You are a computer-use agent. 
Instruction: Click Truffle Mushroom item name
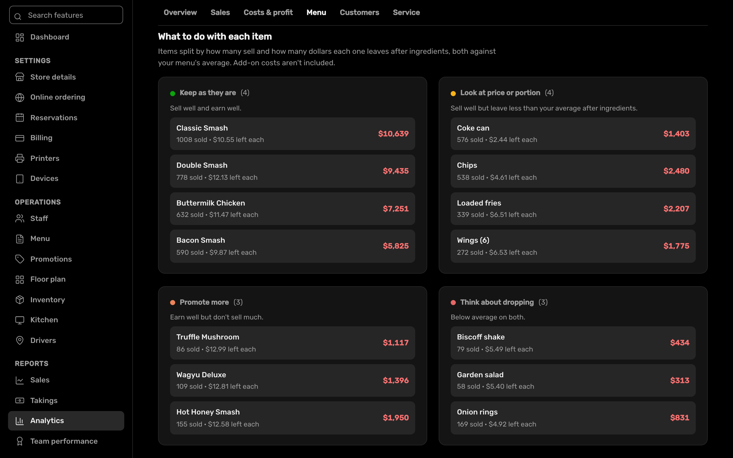pyautogui.click(x=208, y=337)
